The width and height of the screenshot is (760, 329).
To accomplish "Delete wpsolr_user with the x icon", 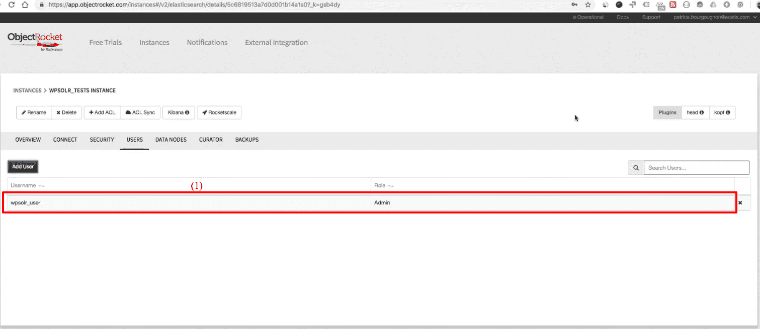I will [x=740, y=203].
